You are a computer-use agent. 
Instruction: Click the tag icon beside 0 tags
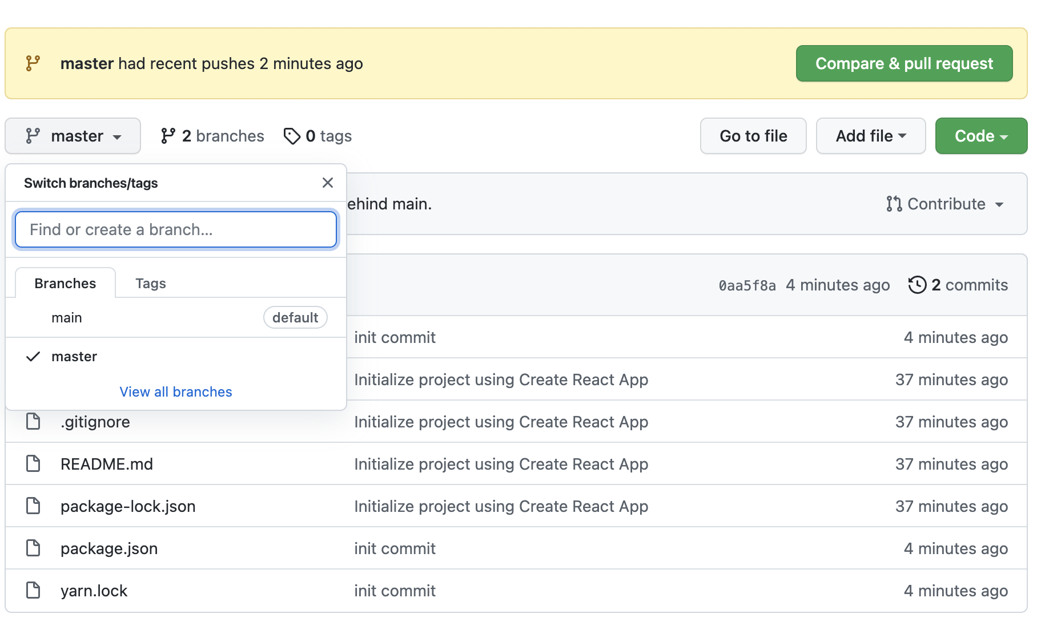(292, 136)
